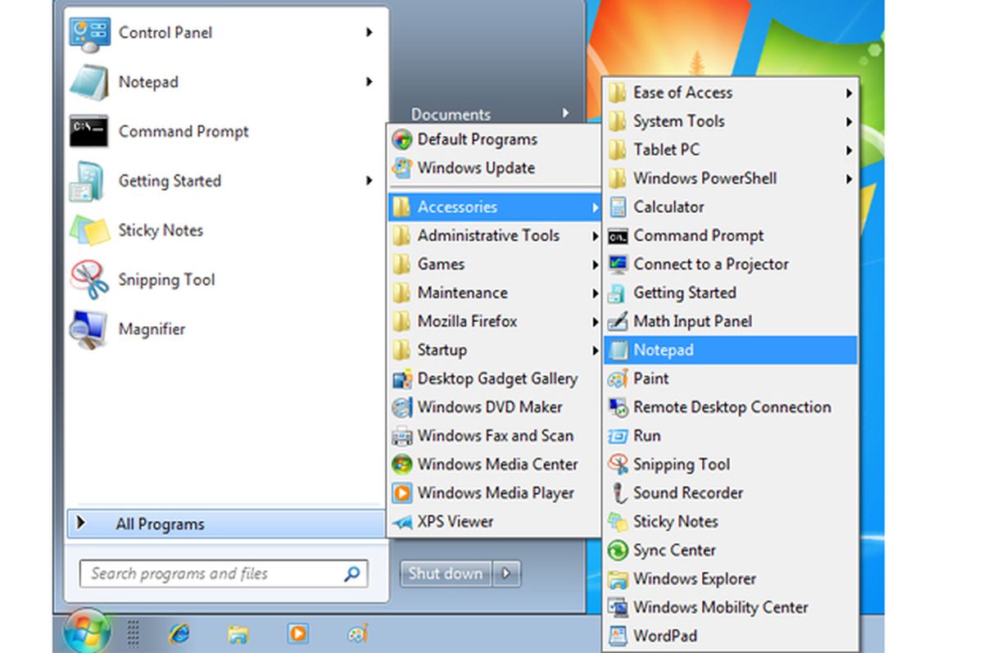
Task: Launch Sound Recorder
Action: [688, 493]
